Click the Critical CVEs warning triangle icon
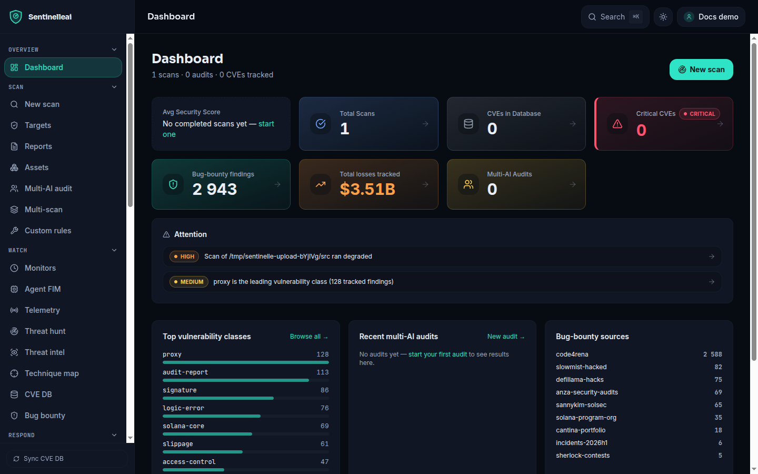 pos(617,124)
